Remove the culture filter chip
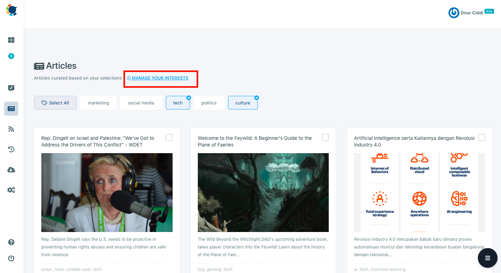The height and width of the screenshot is (273, 501). coord(257,98)
